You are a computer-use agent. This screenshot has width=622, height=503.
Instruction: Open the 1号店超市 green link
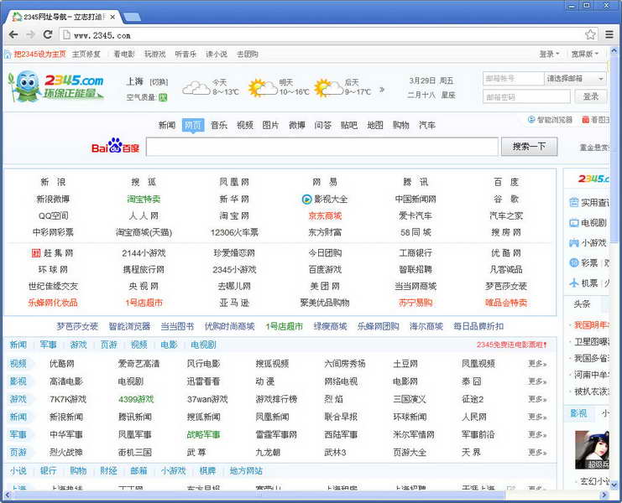(284, 326)
